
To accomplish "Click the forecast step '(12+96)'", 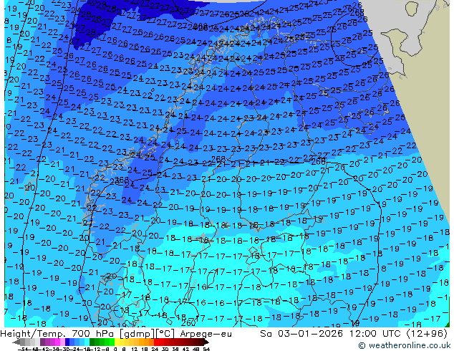I will (x=427, y=334).
